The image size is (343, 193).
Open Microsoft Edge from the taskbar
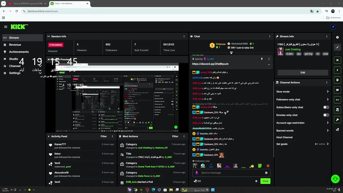pos(153,190)
